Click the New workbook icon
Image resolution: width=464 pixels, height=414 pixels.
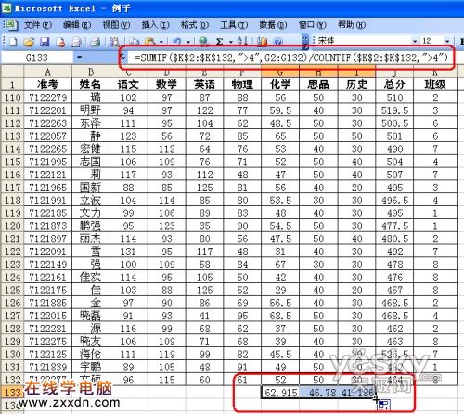(x=12, y=42)
